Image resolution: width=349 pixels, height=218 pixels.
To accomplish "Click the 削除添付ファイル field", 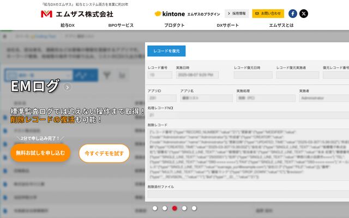I will (248, 194).
